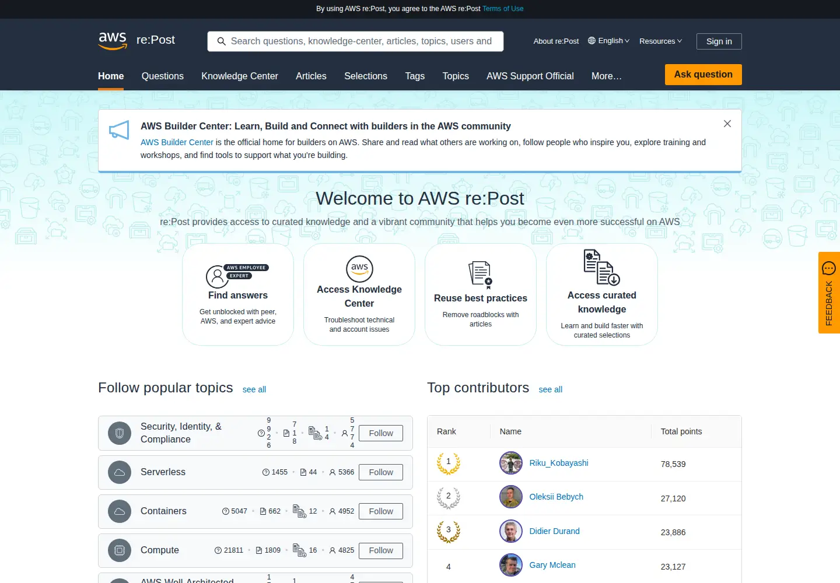
Task: Open the Terms of Use link
Action: click(503, 9)
